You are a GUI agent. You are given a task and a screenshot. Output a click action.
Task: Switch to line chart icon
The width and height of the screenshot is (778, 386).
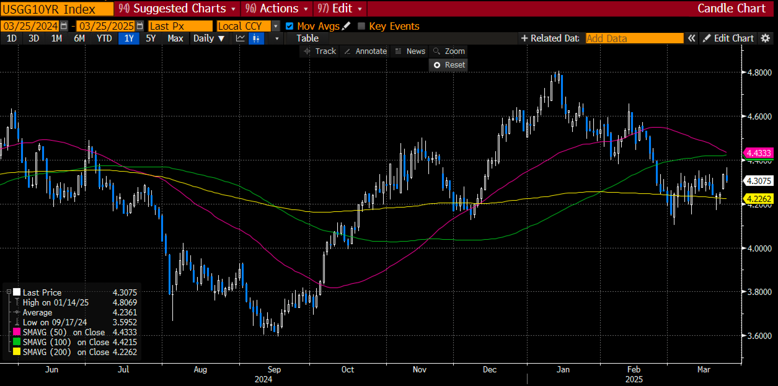click(240, 38)
